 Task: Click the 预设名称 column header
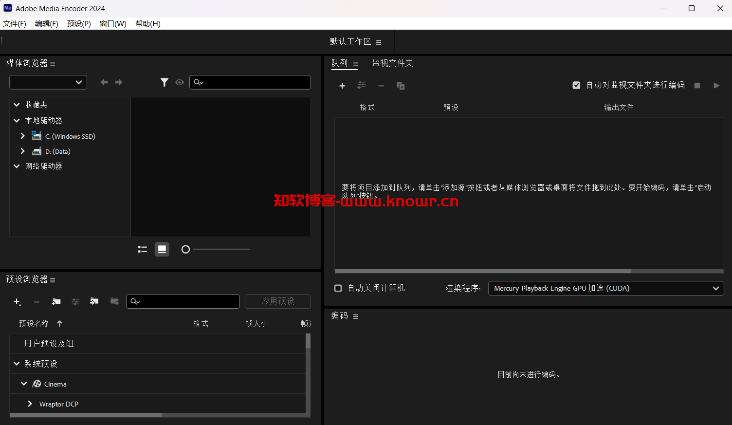click(34, 323)
